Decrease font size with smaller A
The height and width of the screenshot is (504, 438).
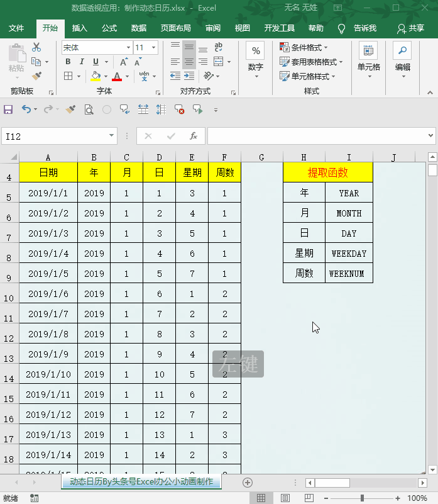point(138,62)
